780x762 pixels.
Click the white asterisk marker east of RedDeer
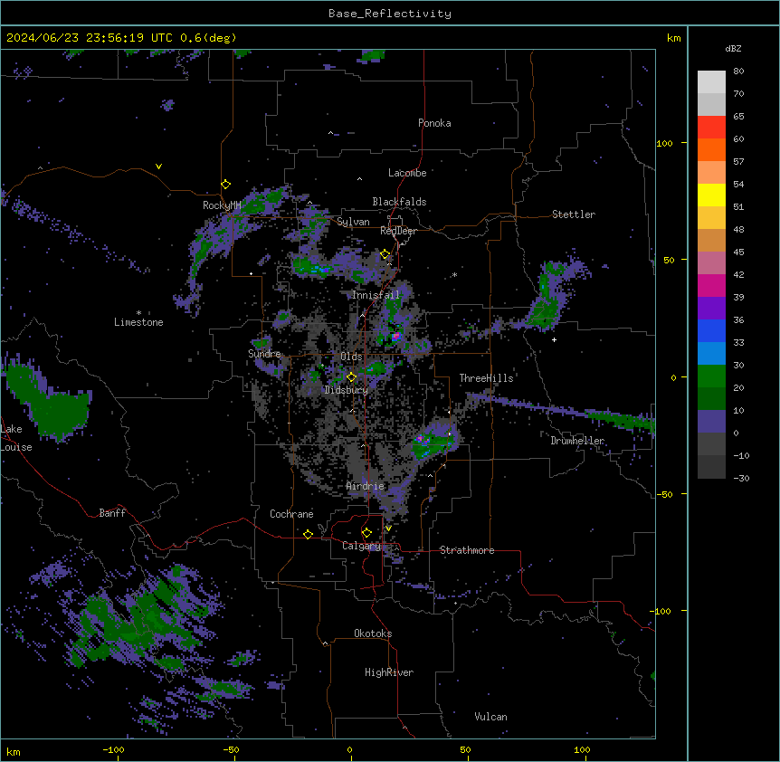[x=454, y=274]
